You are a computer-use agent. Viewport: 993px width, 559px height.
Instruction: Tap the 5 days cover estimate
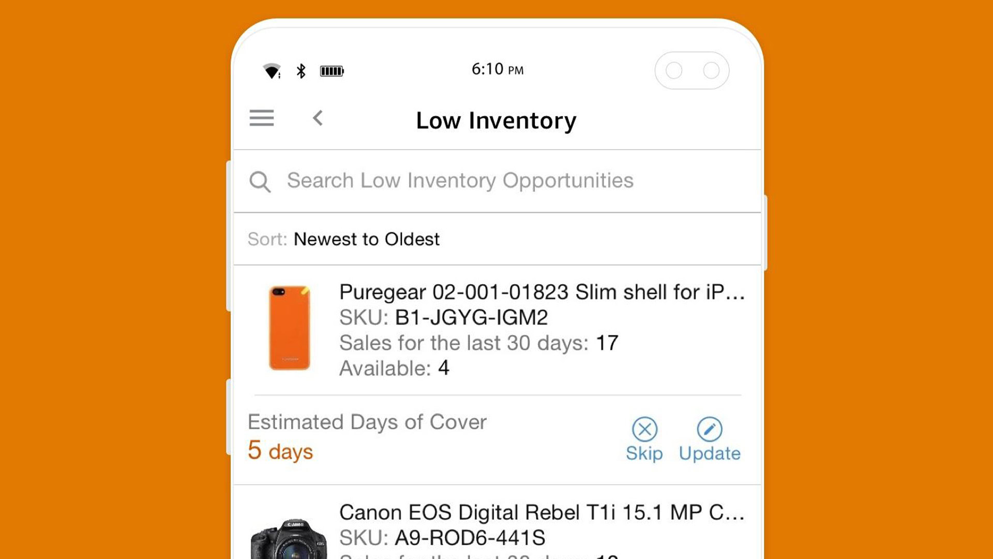tap(280, 450)
